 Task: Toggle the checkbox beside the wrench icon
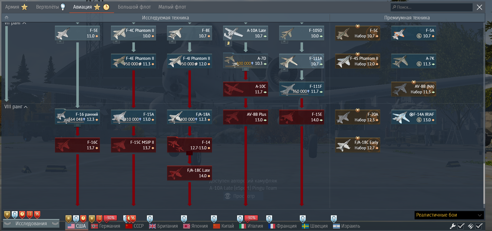(x=461, y=226)
